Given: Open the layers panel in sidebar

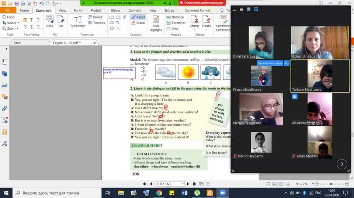Looking at the screenshot, I should tap(4, 85).
